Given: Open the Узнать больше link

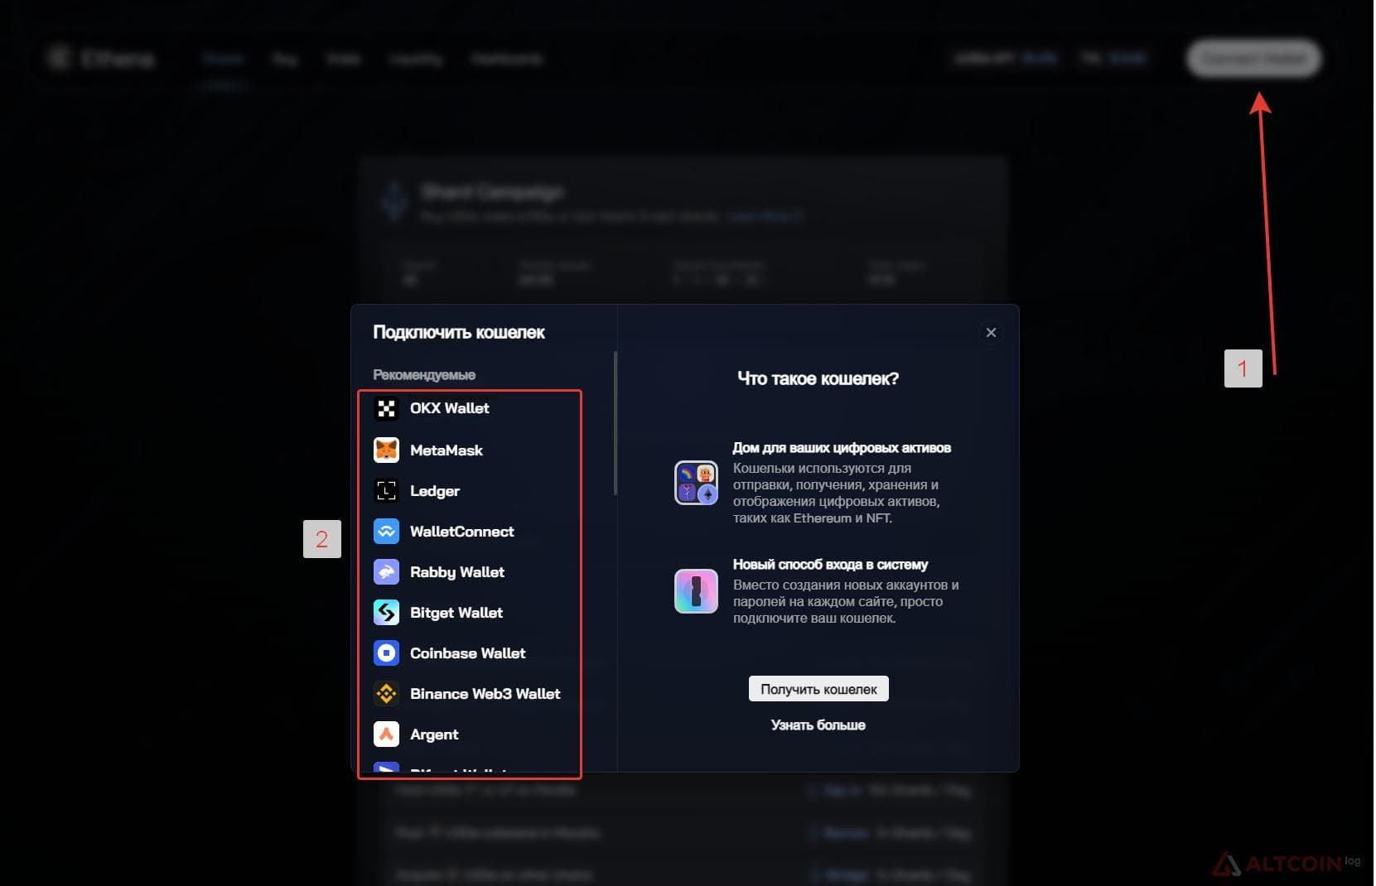Looking at the screenshot, I should click(818, 725).
